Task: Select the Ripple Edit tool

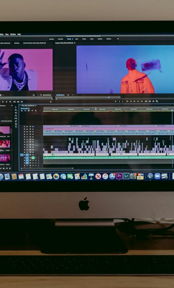Action: point(16,113)
